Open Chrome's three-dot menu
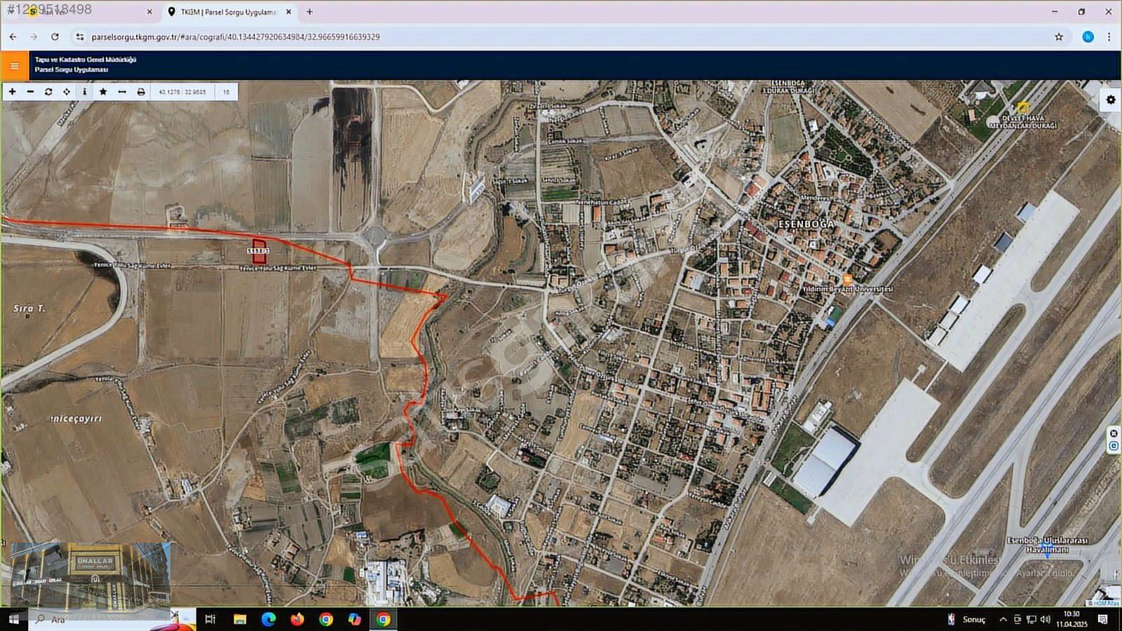 pyautogui.click(x=1109, y=36)
